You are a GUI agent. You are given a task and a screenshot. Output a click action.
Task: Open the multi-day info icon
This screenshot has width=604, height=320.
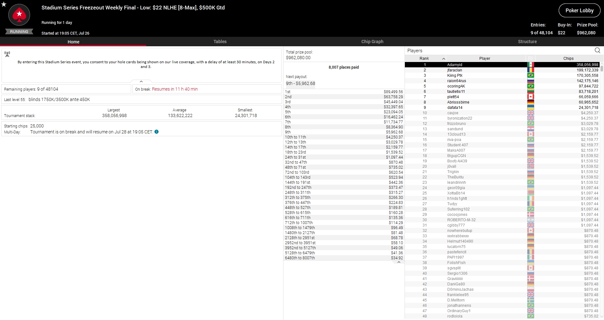click(x=157, y=132)
